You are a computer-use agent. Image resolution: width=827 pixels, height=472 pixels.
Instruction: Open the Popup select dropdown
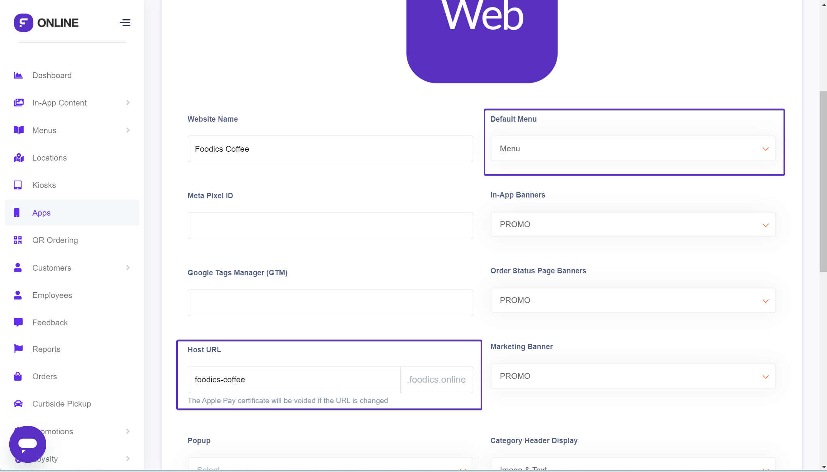330,464
